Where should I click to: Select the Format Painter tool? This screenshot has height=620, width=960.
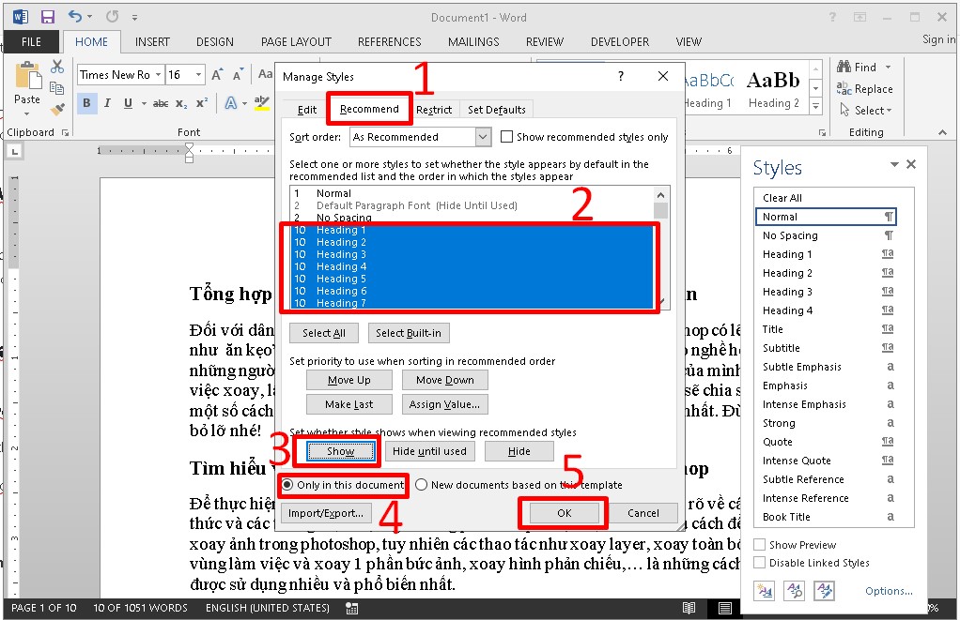pos(56,109)
